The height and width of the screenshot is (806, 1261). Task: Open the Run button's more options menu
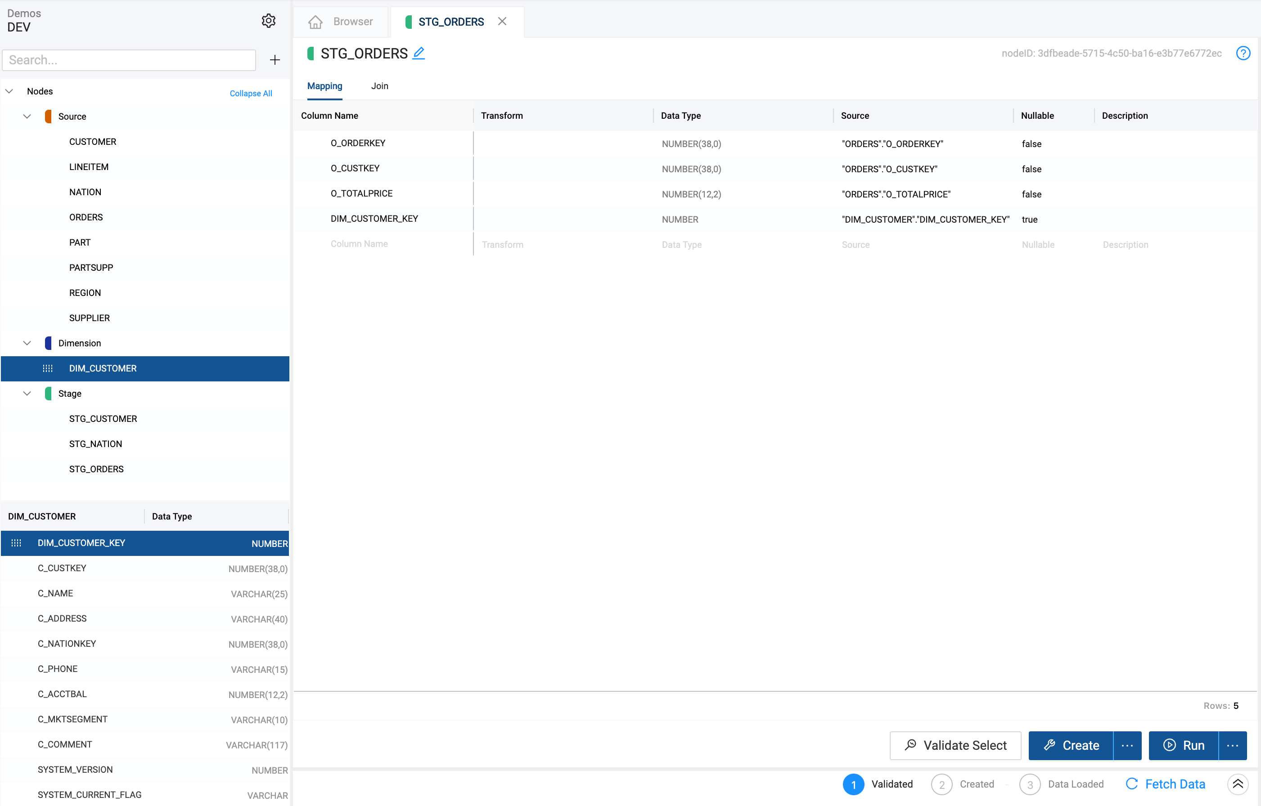(1233, 745)
